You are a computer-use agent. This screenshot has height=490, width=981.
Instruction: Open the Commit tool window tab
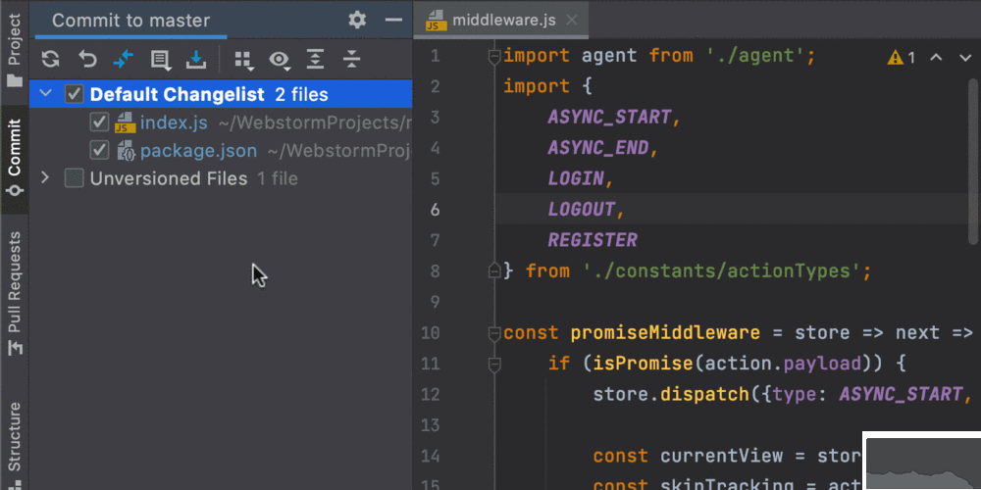pos(14,158)
